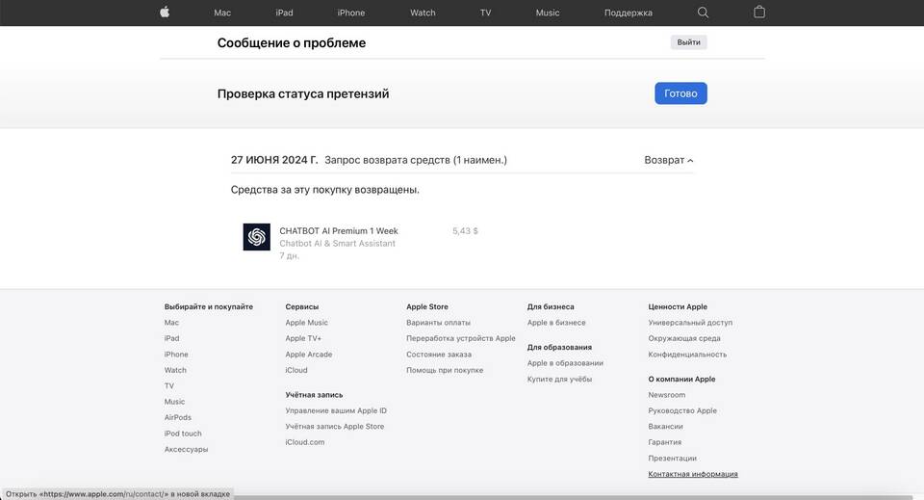
Task: Open Вакансии footer link
Action: click(x=665, y=426)
